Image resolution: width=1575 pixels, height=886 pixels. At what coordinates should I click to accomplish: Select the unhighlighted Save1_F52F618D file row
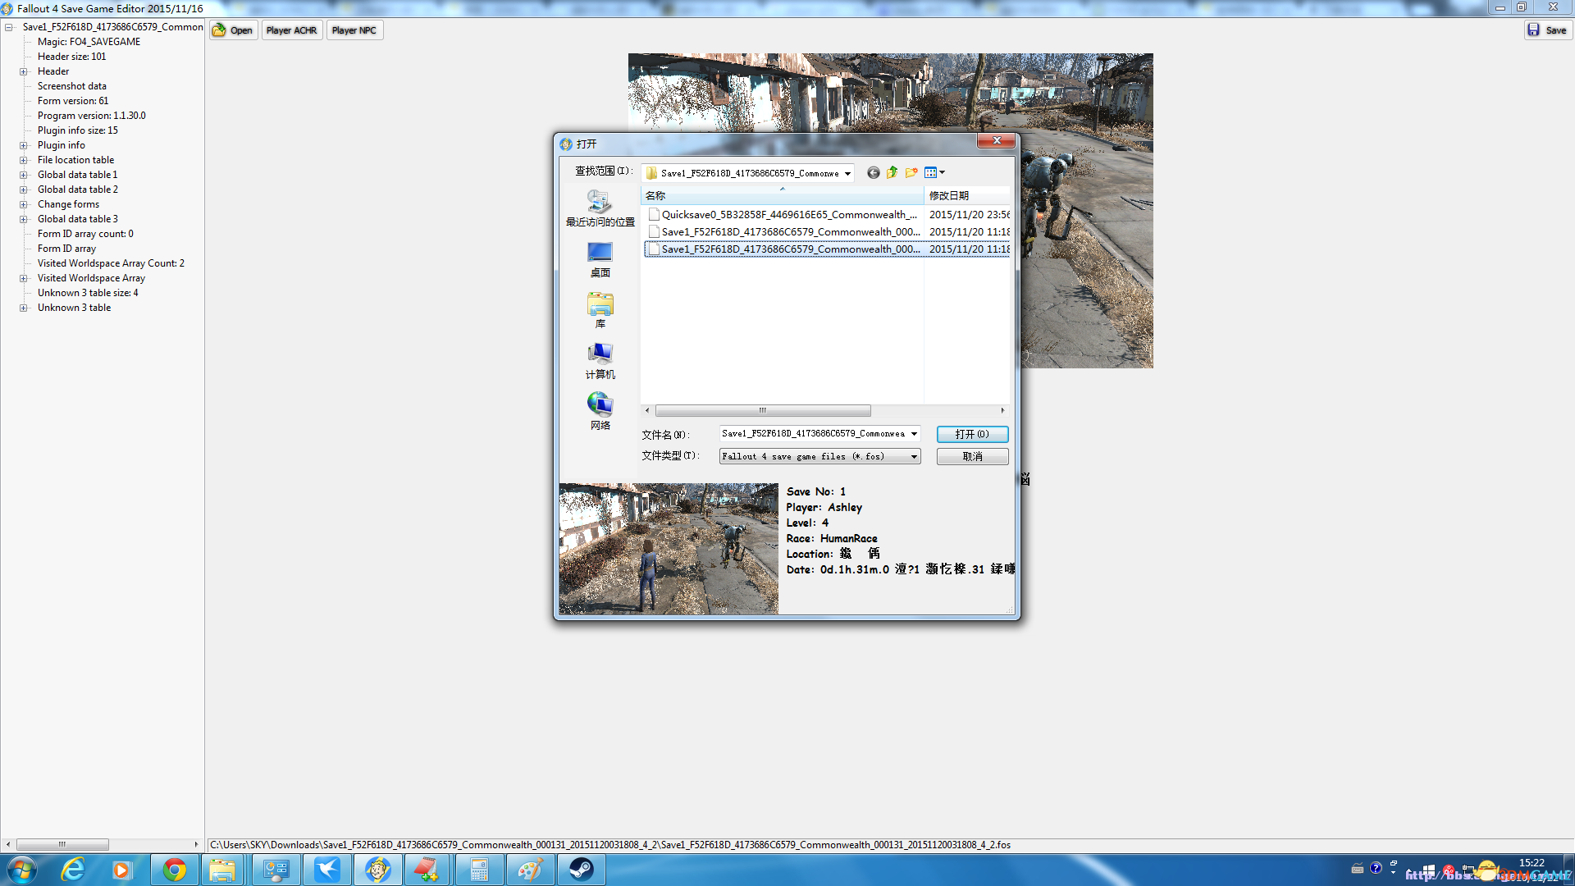pos(828,232)
